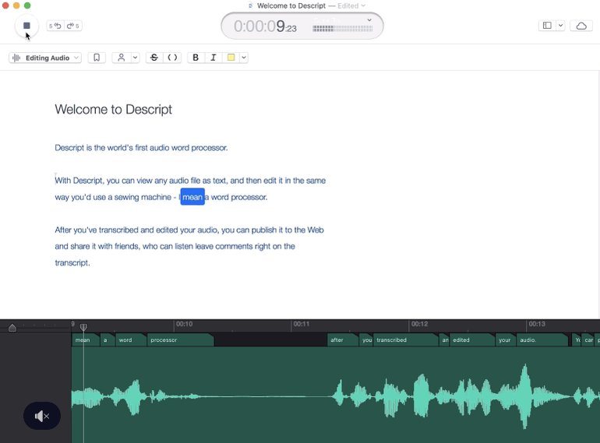Expand the panel layout dropdown arrow

pyautogui.click(x=560, y=26)
